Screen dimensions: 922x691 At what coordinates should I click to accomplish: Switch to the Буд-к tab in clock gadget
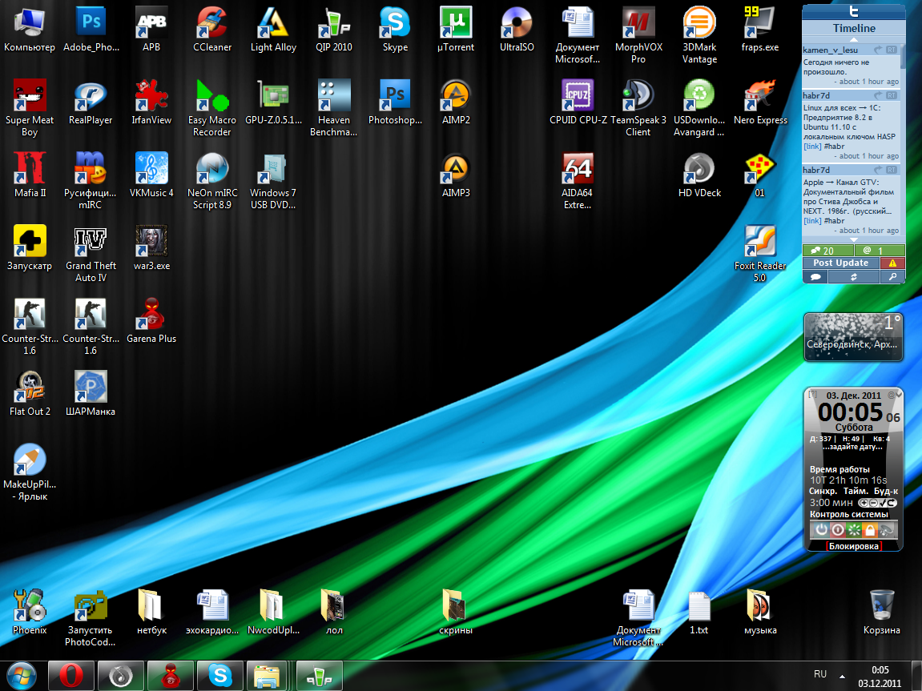tap(885, 491)
